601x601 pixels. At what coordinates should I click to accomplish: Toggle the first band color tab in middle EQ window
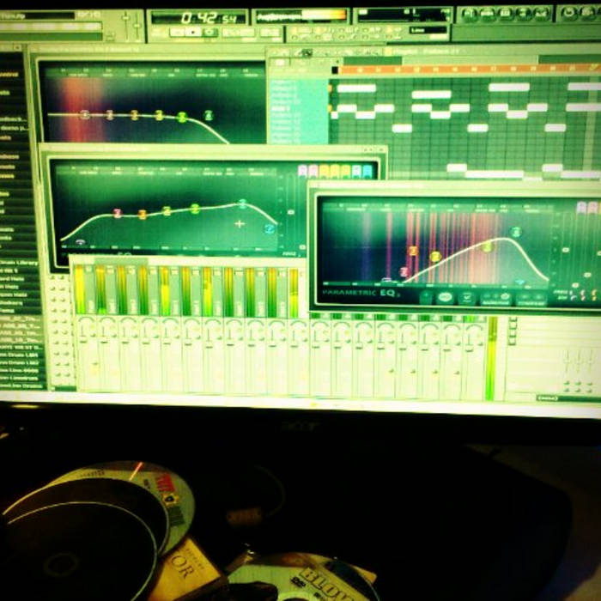tap(302, 171)
